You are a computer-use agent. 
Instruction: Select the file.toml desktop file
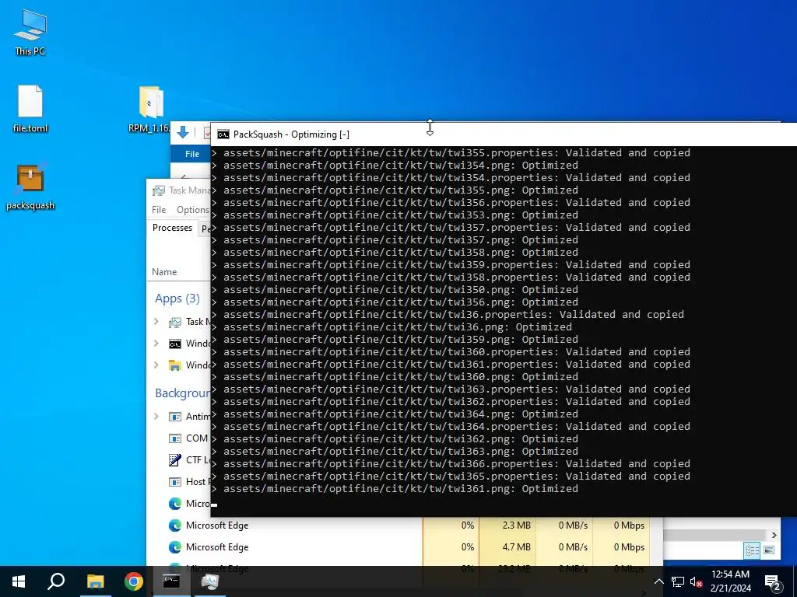tap(30, 109)
